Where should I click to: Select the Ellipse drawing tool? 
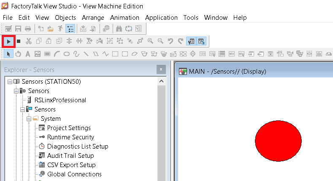(67, 54)
